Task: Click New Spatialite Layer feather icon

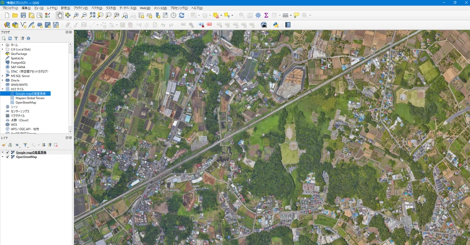Action: click(31, 25)
